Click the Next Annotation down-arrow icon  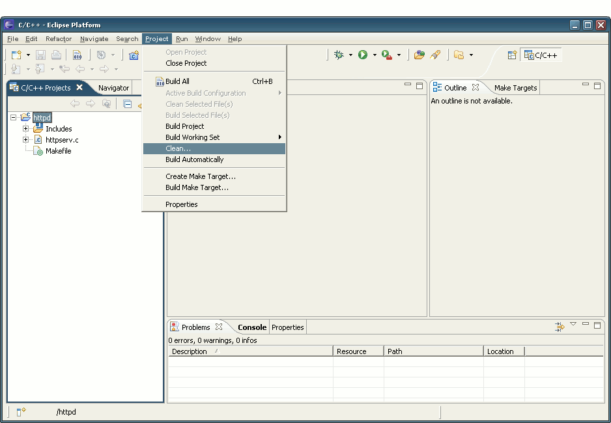16,69
